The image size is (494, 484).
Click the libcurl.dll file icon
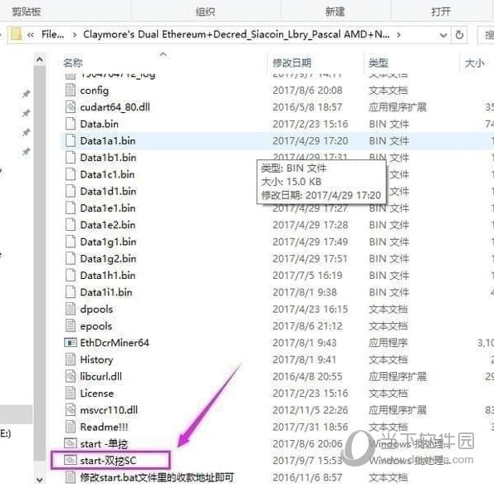[71, 376]
